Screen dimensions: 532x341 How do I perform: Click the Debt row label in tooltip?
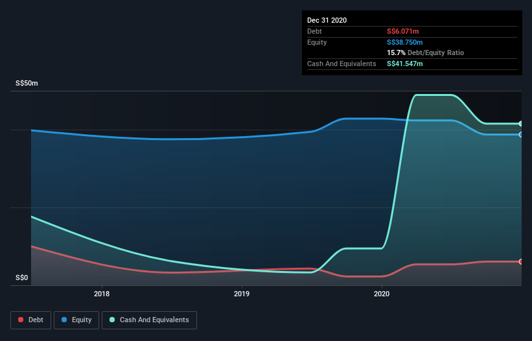314,32
